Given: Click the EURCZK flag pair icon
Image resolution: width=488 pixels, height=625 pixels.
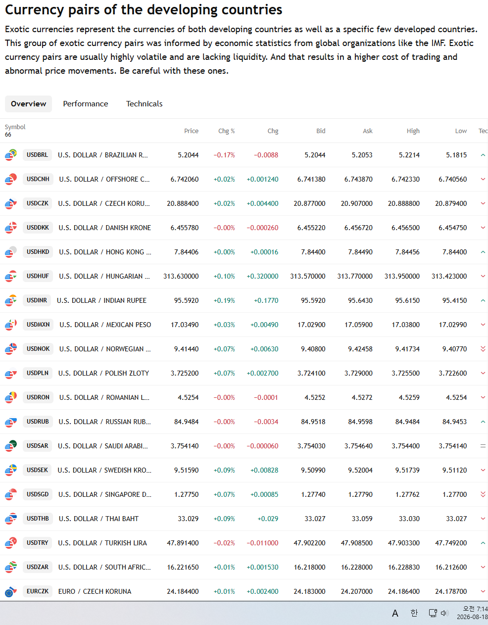Looking at the screenshot, I should pos(11,591).
